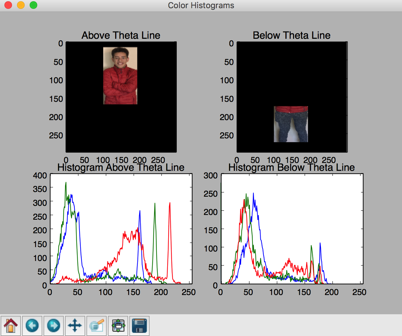Activate the Zoom to rectangle tool

[97, 326]
